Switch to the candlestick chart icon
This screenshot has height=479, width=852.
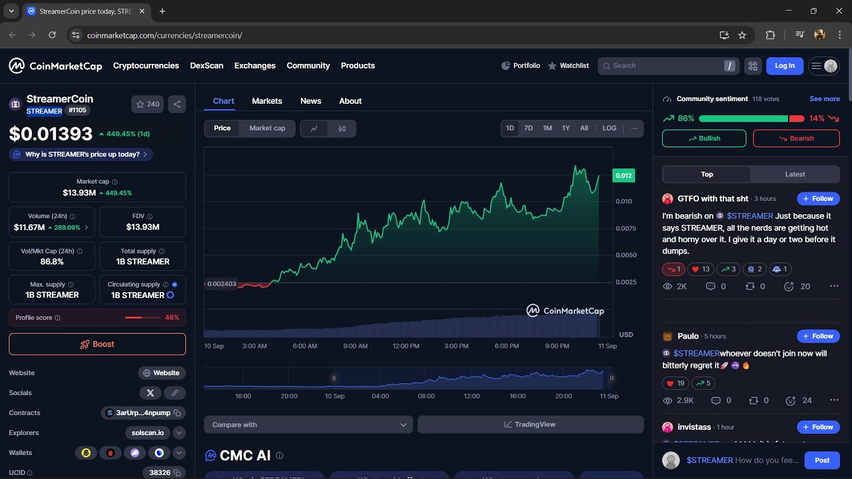[342, 128]
